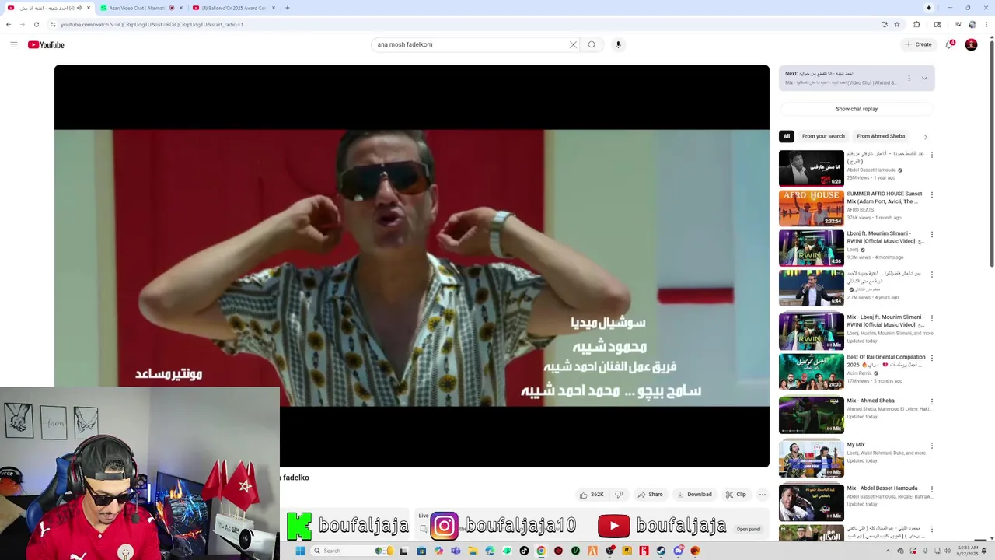Open the taskbar clock showing 10:33 AM

pyautogui.click(x=968, y=551)
